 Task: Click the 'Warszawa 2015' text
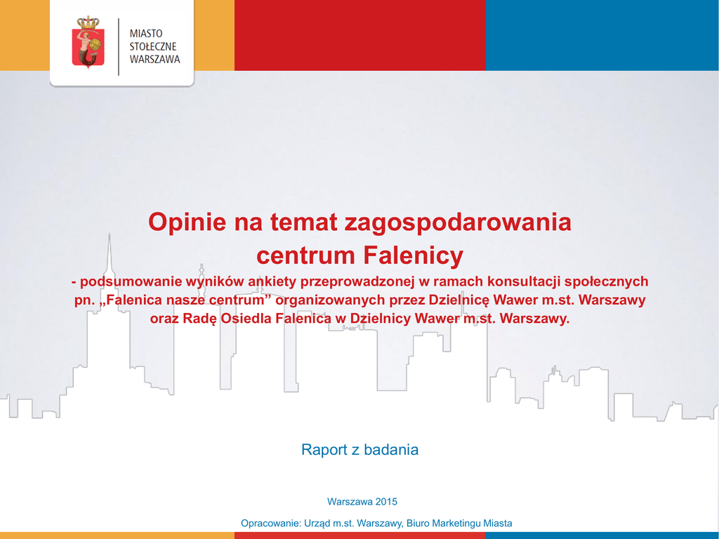coord(362,501)
